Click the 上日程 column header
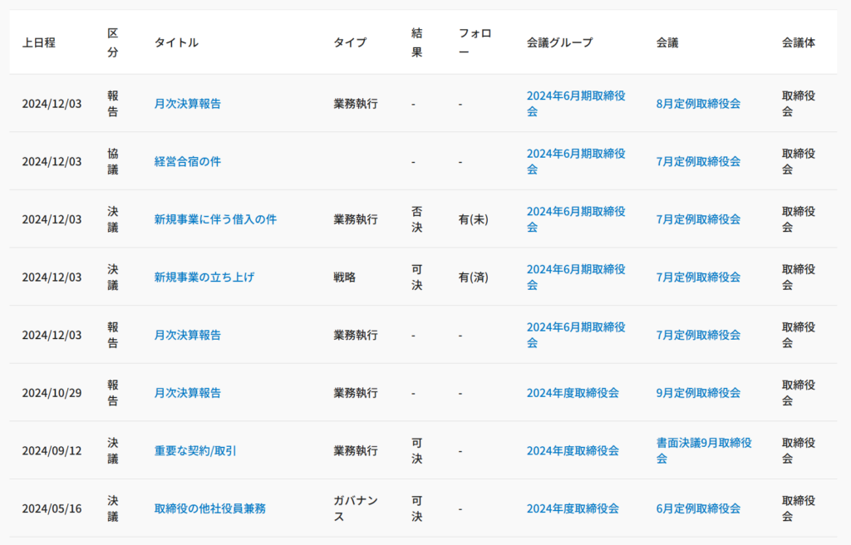 pyautogui.click(x=38, y=42)
